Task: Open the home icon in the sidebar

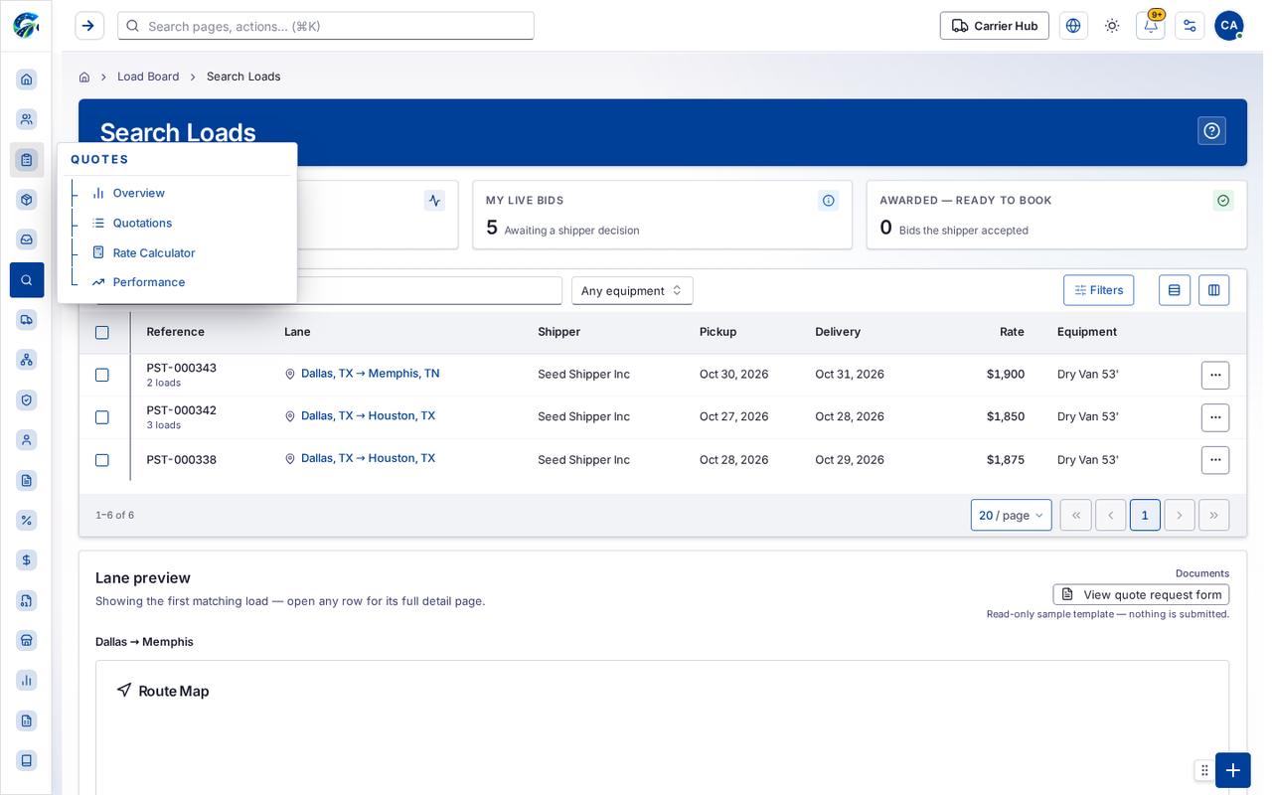Action: tap(27, 79)
